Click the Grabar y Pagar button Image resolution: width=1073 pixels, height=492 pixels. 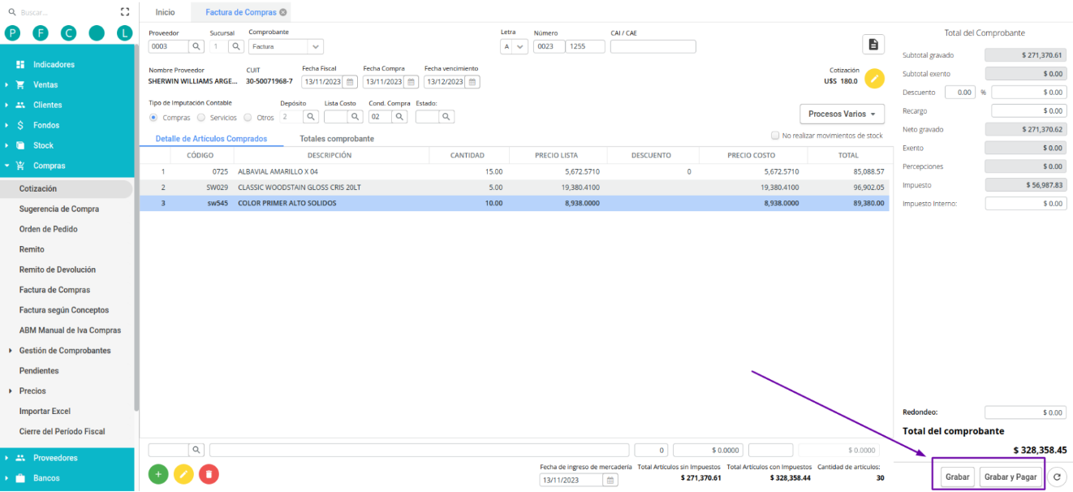[1011, 477]
